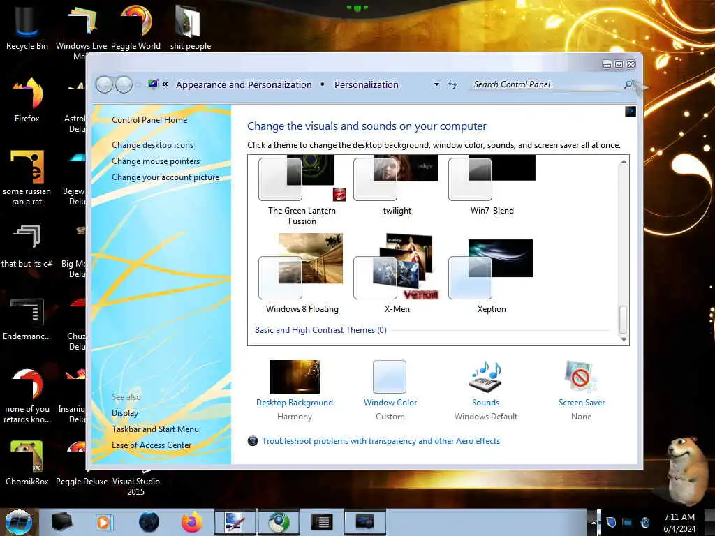Open the 'shit people' folder icon
Image resolution: width=715 pixels, height=536 pixels.
point(190,27)
